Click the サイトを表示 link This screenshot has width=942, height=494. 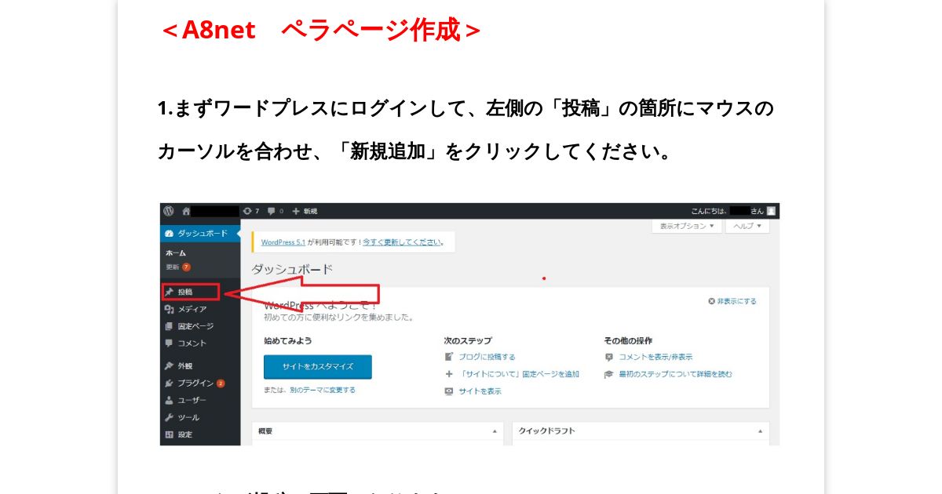click(480, 391)
